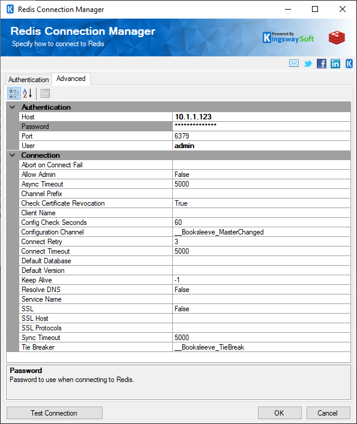Collapse the Authentication category
This screenshot has width=357, height=424.
[x=13, y=107]
